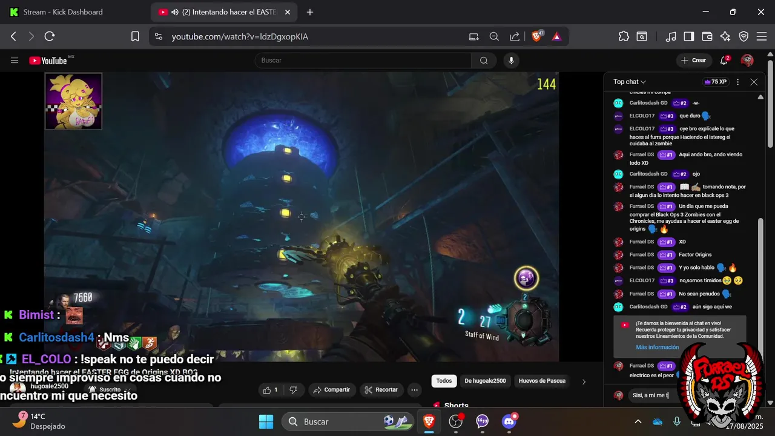Image resolution: width=775 pixels, height=436 pixels.
Task: Open the Extensions puzzle icon
Action: click(x=624, y=36)
